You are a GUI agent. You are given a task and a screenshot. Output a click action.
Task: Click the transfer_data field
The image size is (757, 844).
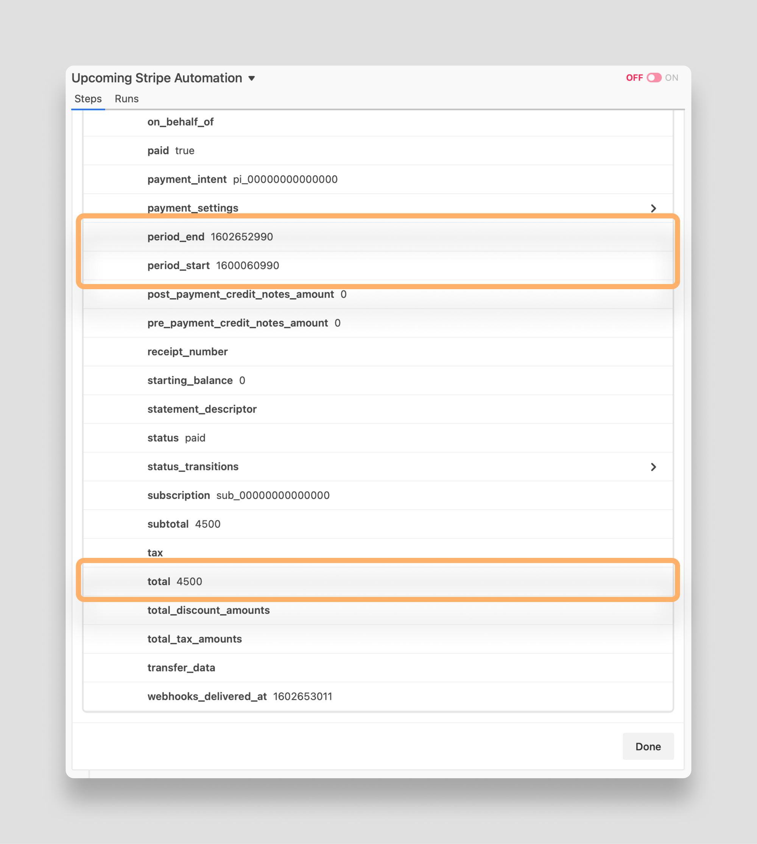[374, 667]
